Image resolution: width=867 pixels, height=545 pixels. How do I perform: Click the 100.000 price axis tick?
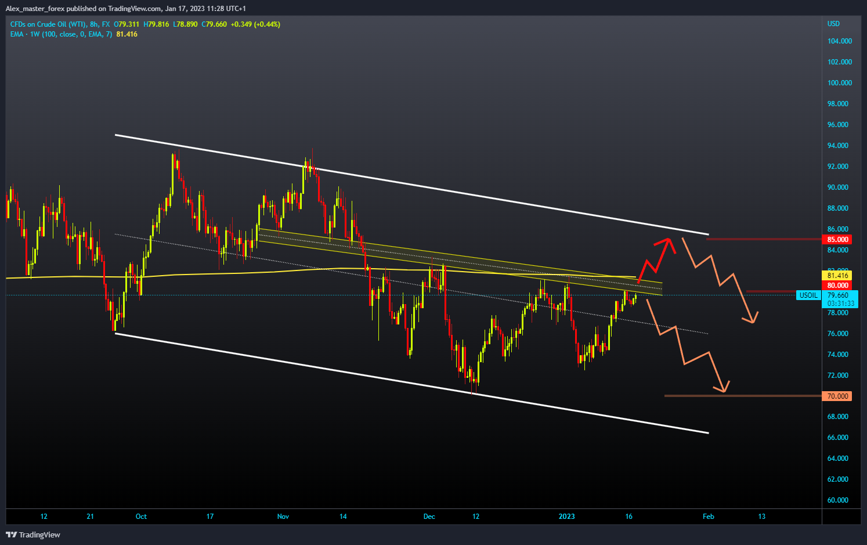(839, 83)
